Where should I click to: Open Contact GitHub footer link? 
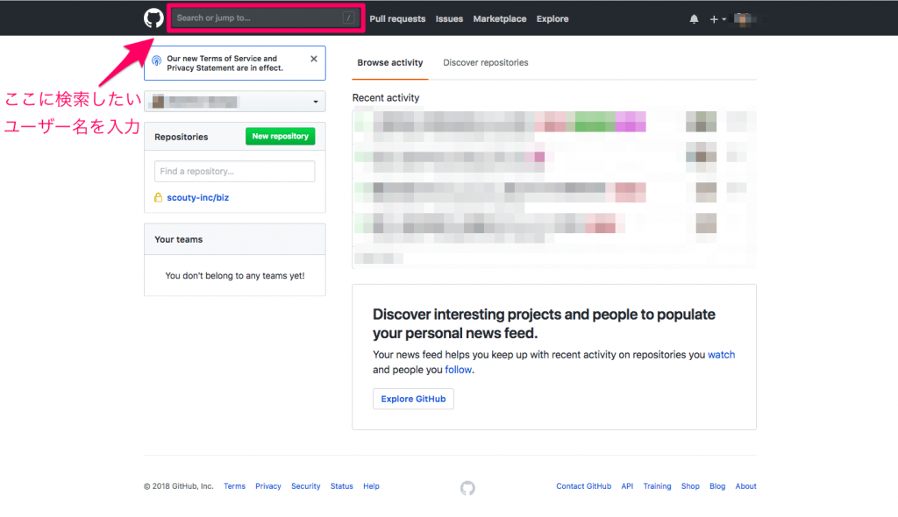[583, 486]
